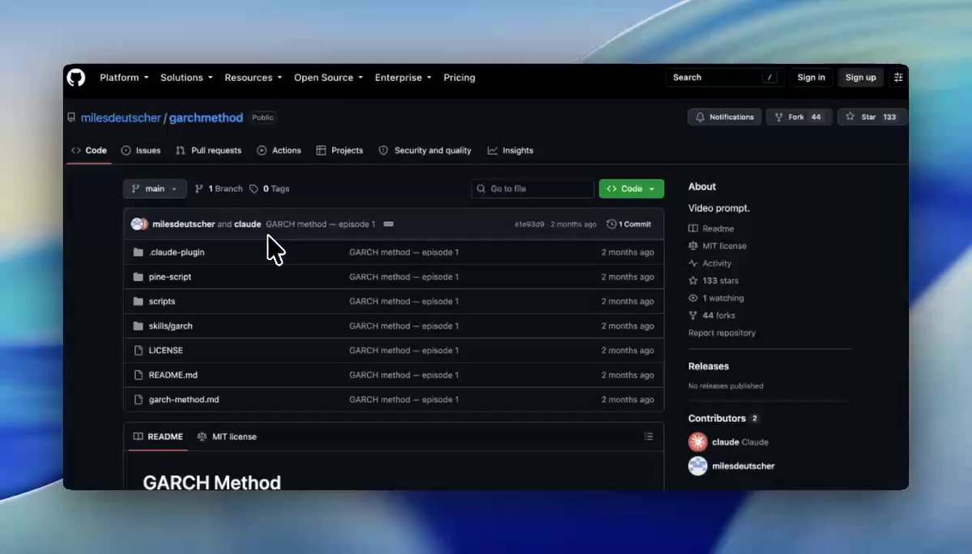This screenshot has height=554, width=972.
Task: Expand the Solutions menu
Action: click(x=186, y=78)
